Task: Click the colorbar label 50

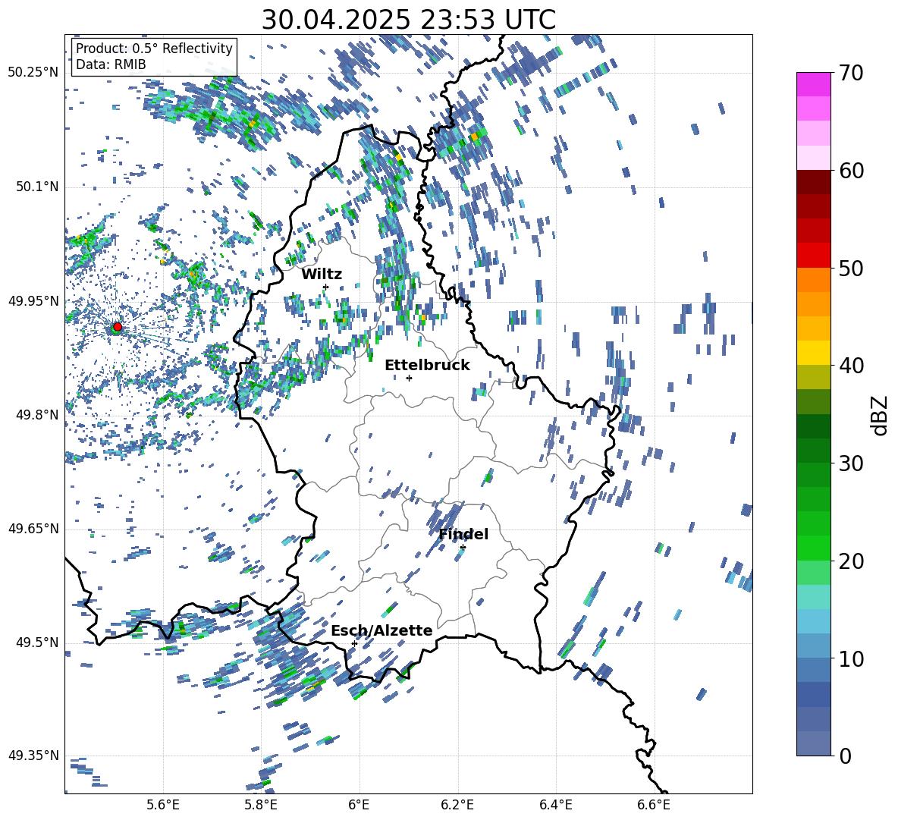Action: pyautogui.click(x=851, y=268)
